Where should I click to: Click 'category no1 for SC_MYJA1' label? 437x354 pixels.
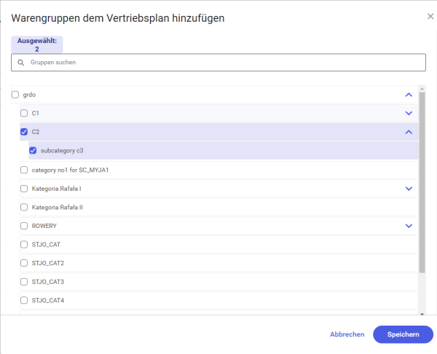pos(70,170)
